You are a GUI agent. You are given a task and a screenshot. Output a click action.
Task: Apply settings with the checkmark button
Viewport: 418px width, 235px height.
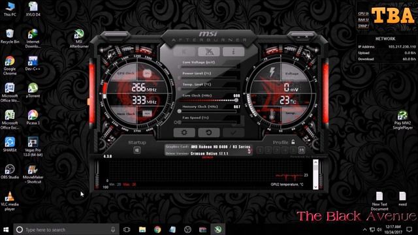(x=234, y=133)
